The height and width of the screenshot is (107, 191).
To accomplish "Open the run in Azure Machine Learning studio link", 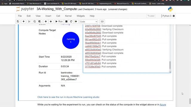I will point(68,97).
